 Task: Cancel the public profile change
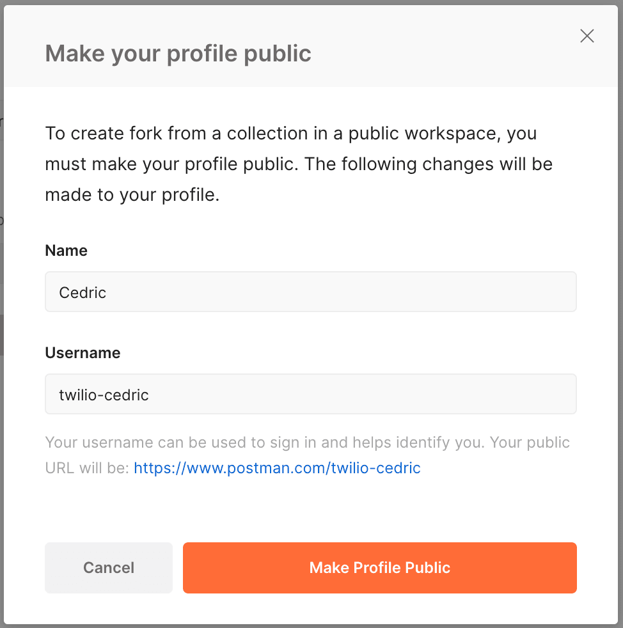(x=108, y=567)
